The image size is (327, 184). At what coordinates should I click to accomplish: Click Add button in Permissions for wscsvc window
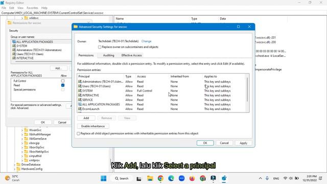click(58, 68)
